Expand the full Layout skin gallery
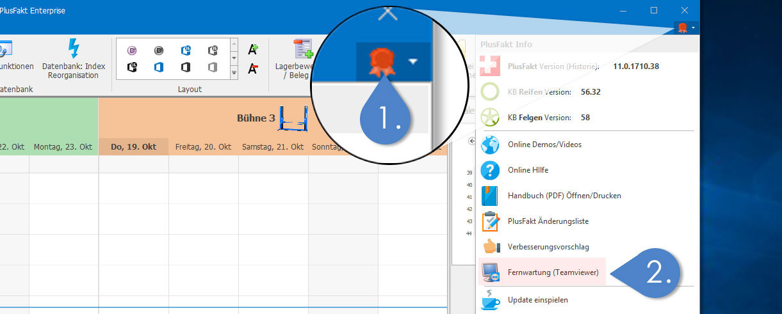 234,72
